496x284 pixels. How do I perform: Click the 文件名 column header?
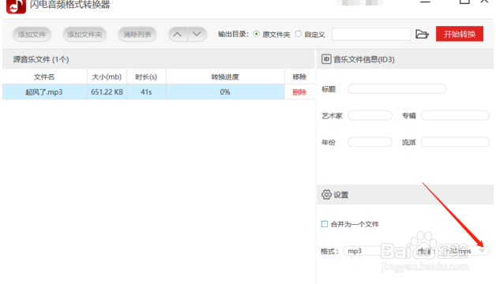(44, 77)
